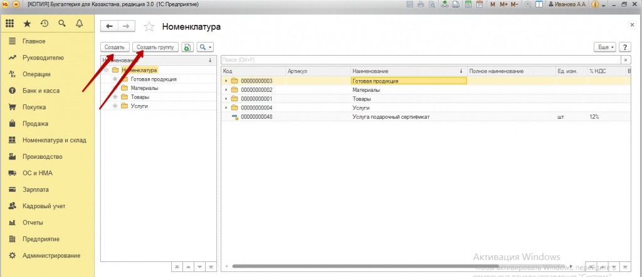Go back with the left arrow button
642x277 pixels.
[x=109, y=26]
